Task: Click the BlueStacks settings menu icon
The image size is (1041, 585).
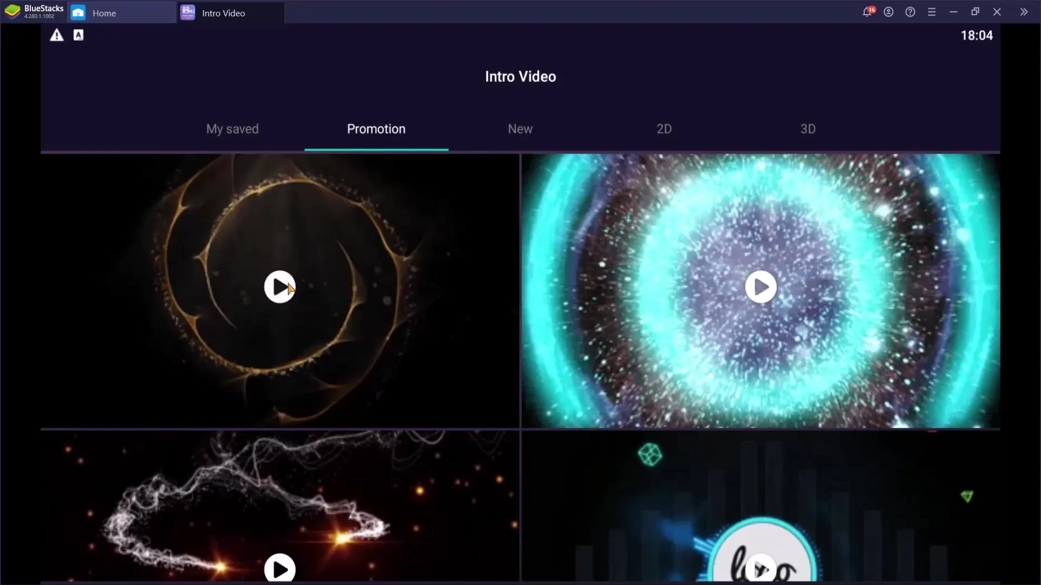Action: click(x=933, y=12)
